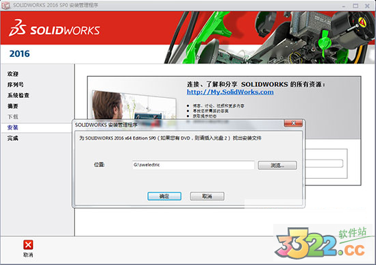The image size is (376, 265).
Task: Click the 2016 version text
Action: coord(19,53)
